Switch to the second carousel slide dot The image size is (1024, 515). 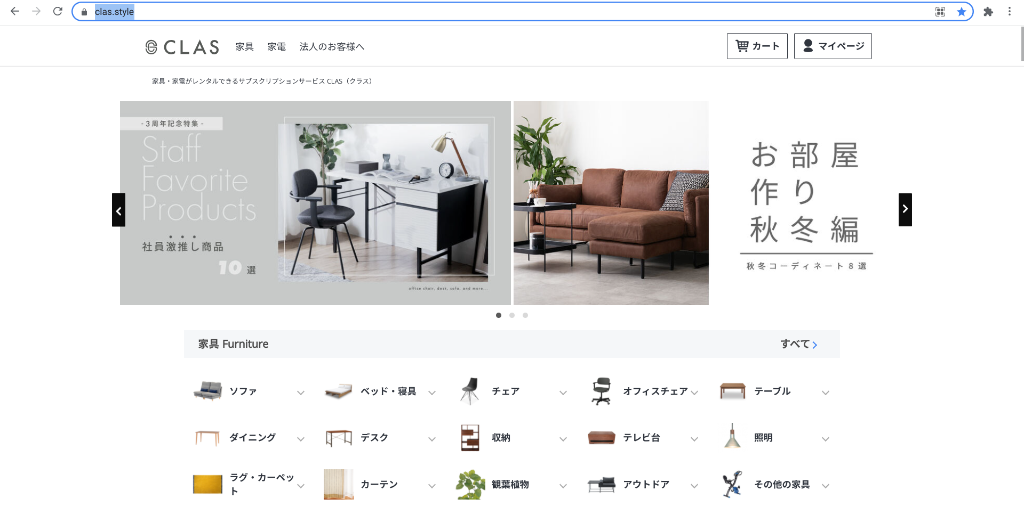(512, 315)
